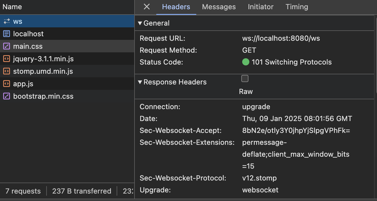This screenshot has width=377, height=201.
Task: Click the script icon beside stomp.umd.min.js
Action: pyautogui.click(x=6, y=71)
